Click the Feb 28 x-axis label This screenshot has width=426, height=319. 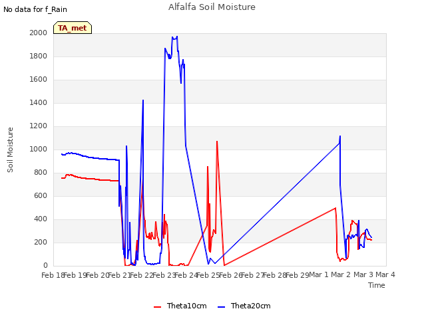275,275
